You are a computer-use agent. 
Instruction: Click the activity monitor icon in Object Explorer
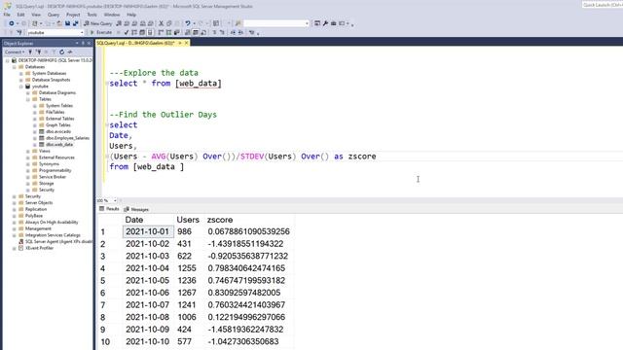tap(70, 52)
